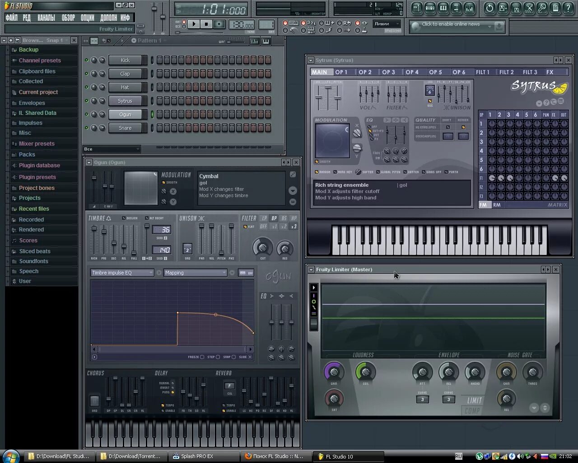Click the one-click recording microphone icon
Screen dimensions: 578x463
pyautogui.click(x=542, y=8)
